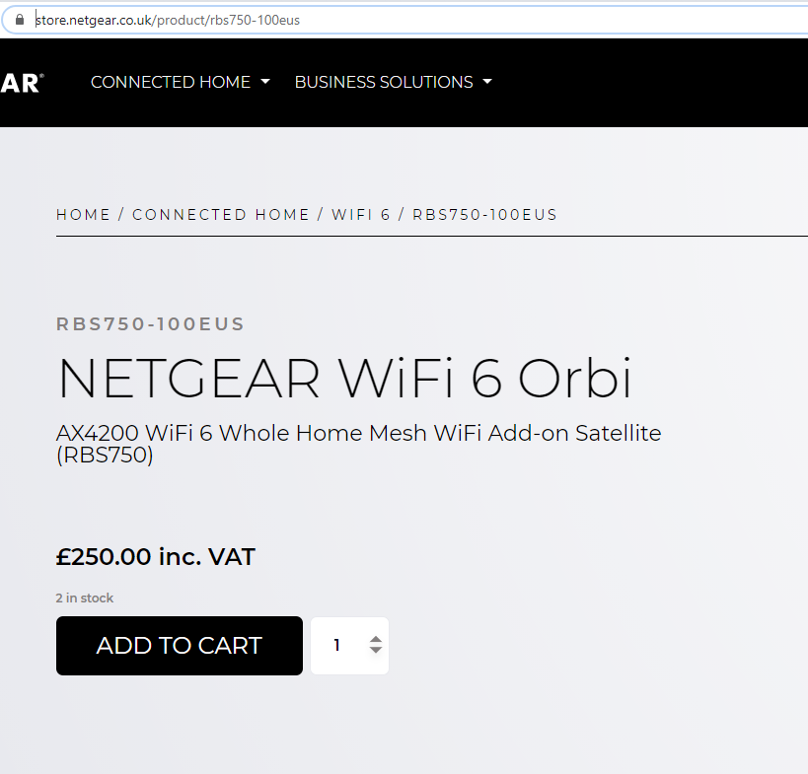Open the CONNECTED HOME navigation menu
This screenshot has width=808, height=774.
pos(171,83)
